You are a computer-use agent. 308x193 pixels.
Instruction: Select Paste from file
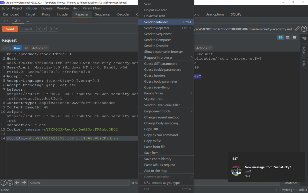click(166, 147)
